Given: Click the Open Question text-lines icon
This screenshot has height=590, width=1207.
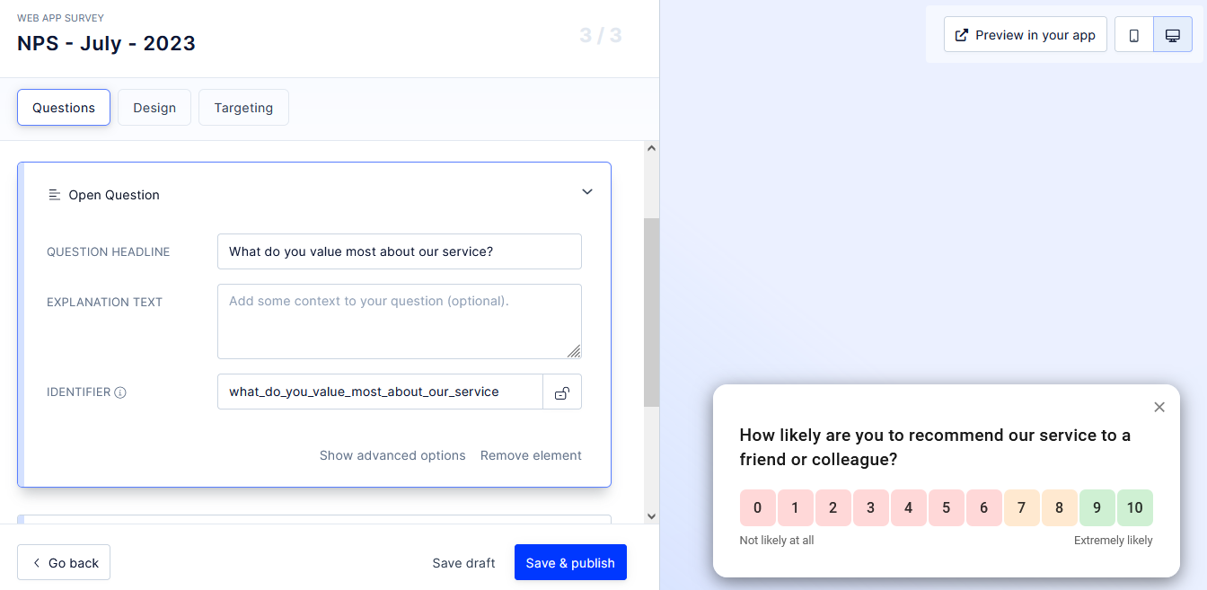Looking at the screenshot, I should pyautogui.click(x=53, y=194).
